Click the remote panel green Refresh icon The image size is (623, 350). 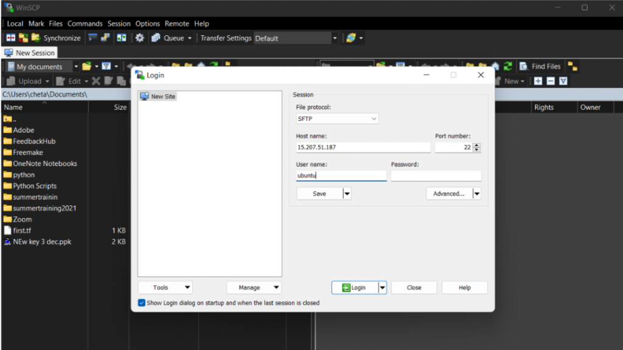pyautogui.click(x=508, y=66)
